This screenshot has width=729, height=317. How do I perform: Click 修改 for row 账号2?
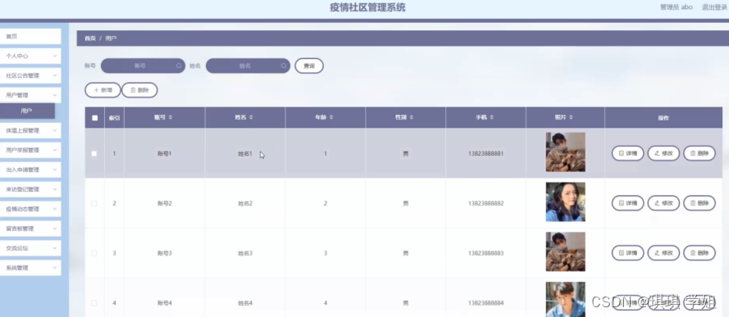click(663, 203)
